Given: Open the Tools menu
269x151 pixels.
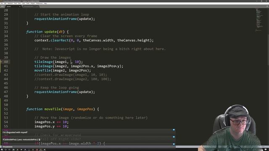Looking at the screenshot, I should coord(28,3).
